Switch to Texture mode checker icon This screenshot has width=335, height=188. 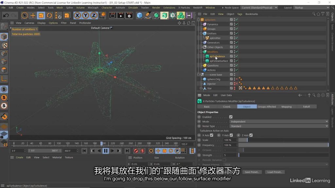pos(4,45)
